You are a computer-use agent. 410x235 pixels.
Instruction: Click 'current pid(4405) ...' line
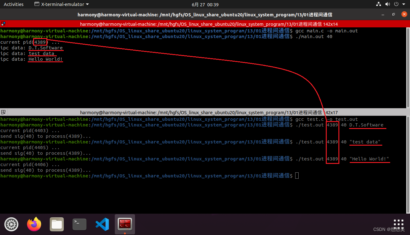tap(30, 148)
